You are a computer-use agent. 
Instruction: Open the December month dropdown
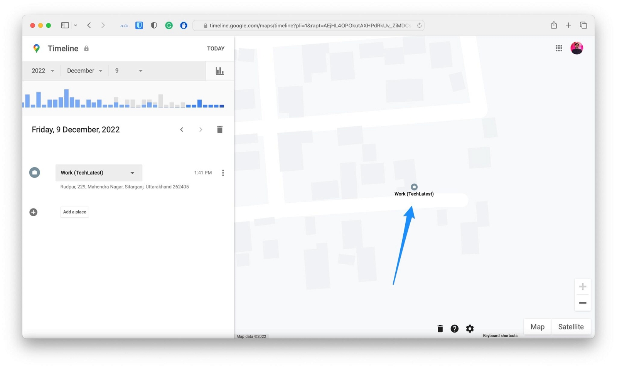pyautogui.click(x=85, y=71)
